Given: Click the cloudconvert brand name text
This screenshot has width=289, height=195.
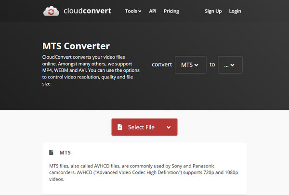Looking at the screenshot, I should point(87,11).
